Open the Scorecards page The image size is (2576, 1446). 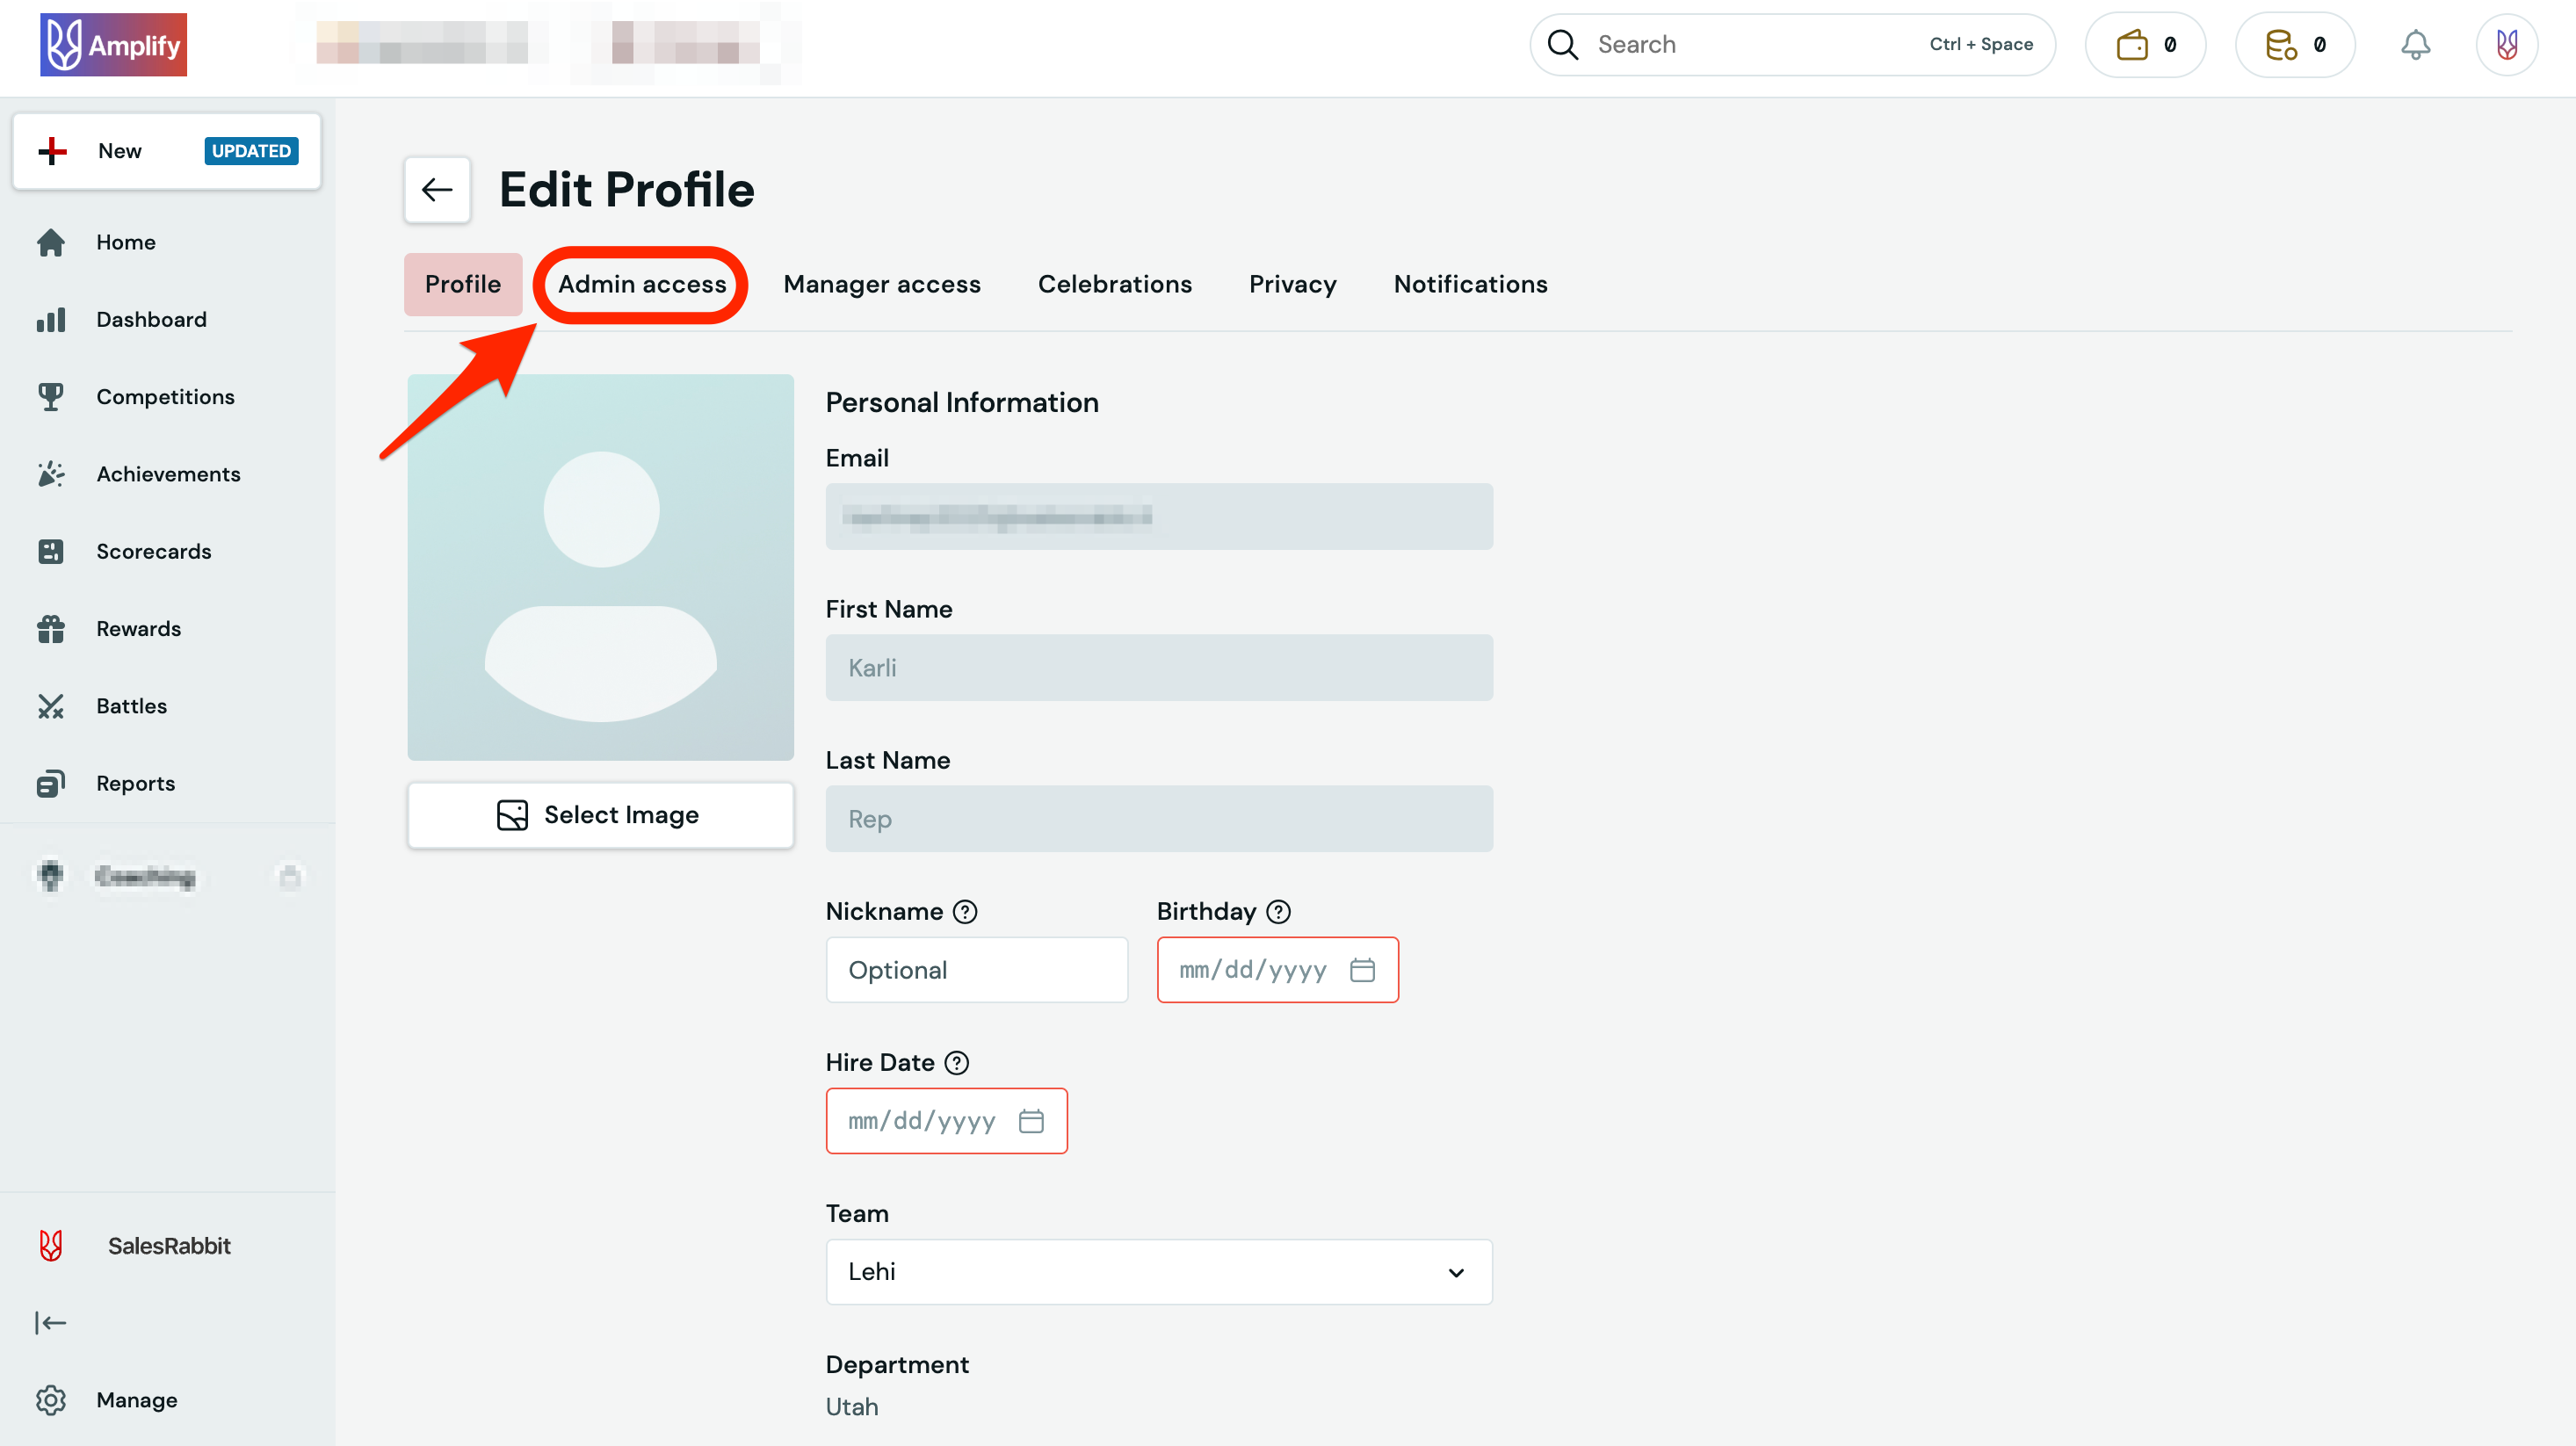154,551
